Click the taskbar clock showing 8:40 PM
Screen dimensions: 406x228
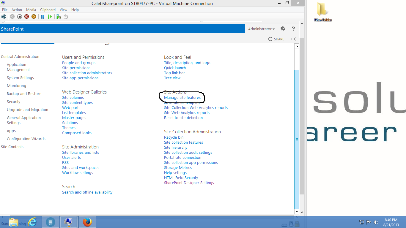click(391, 222)
